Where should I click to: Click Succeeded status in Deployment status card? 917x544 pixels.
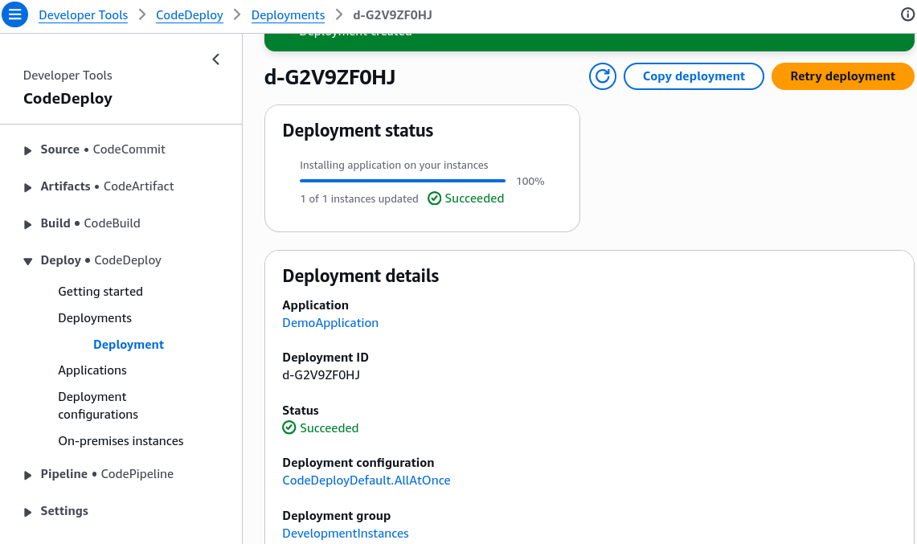coord(466,198)
